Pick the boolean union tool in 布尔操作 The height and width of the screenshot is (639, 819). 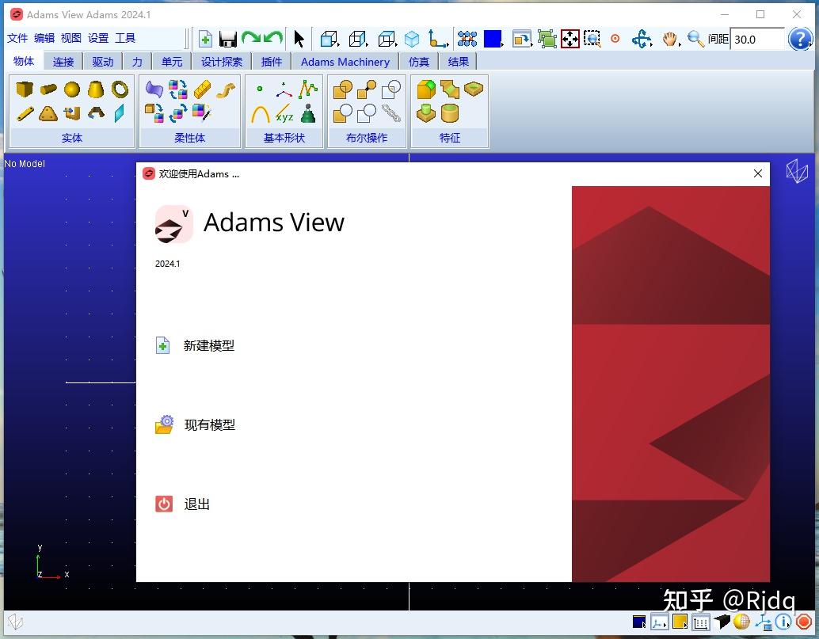click(342, 89)
